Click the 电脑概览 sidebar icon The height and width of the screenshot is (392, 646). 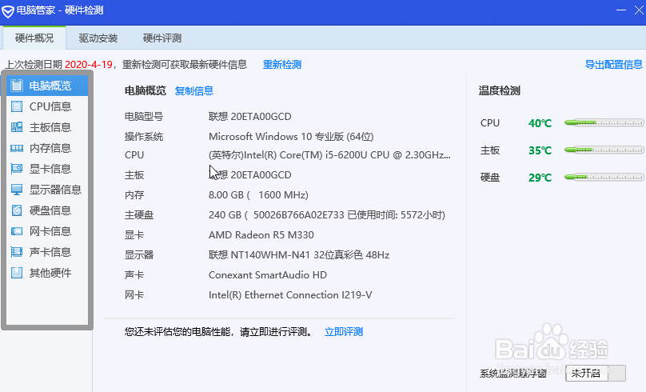(17, 86)
